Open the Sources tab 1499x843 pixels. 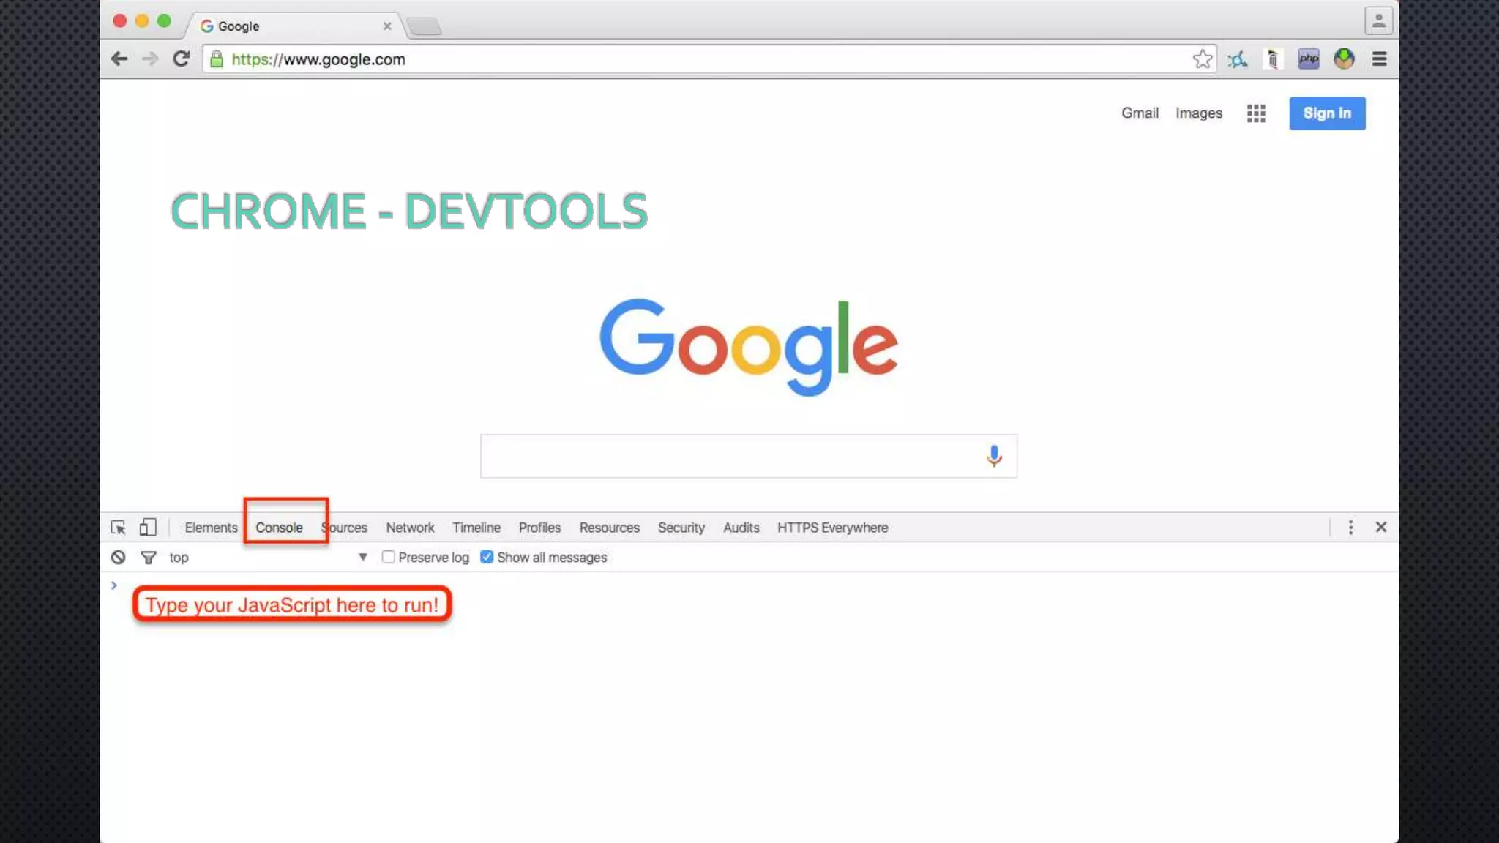tap(344, 528)
